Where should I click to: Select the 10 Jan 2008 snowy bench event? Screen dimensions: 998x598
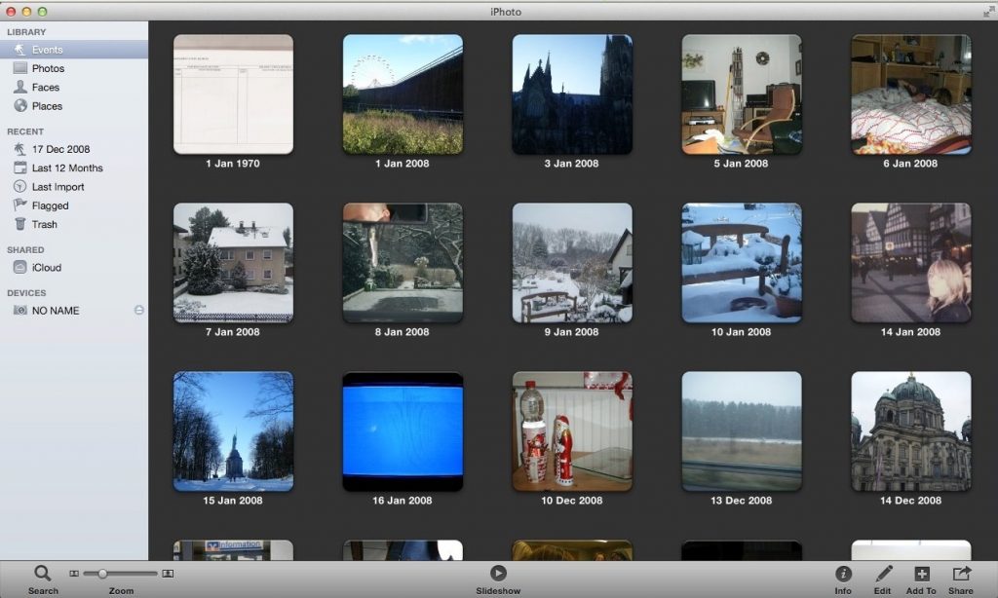pos(742,263)
